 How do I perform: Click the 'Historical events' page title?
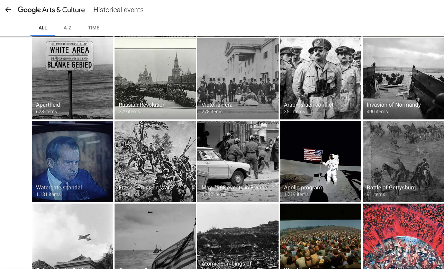point(118,10)
